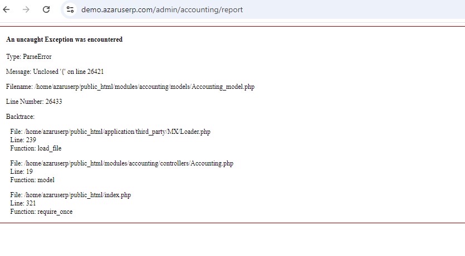This screenshot has height=256, width=465.
Task: Click the 'Function: model' text
Action: click(32, 180)
